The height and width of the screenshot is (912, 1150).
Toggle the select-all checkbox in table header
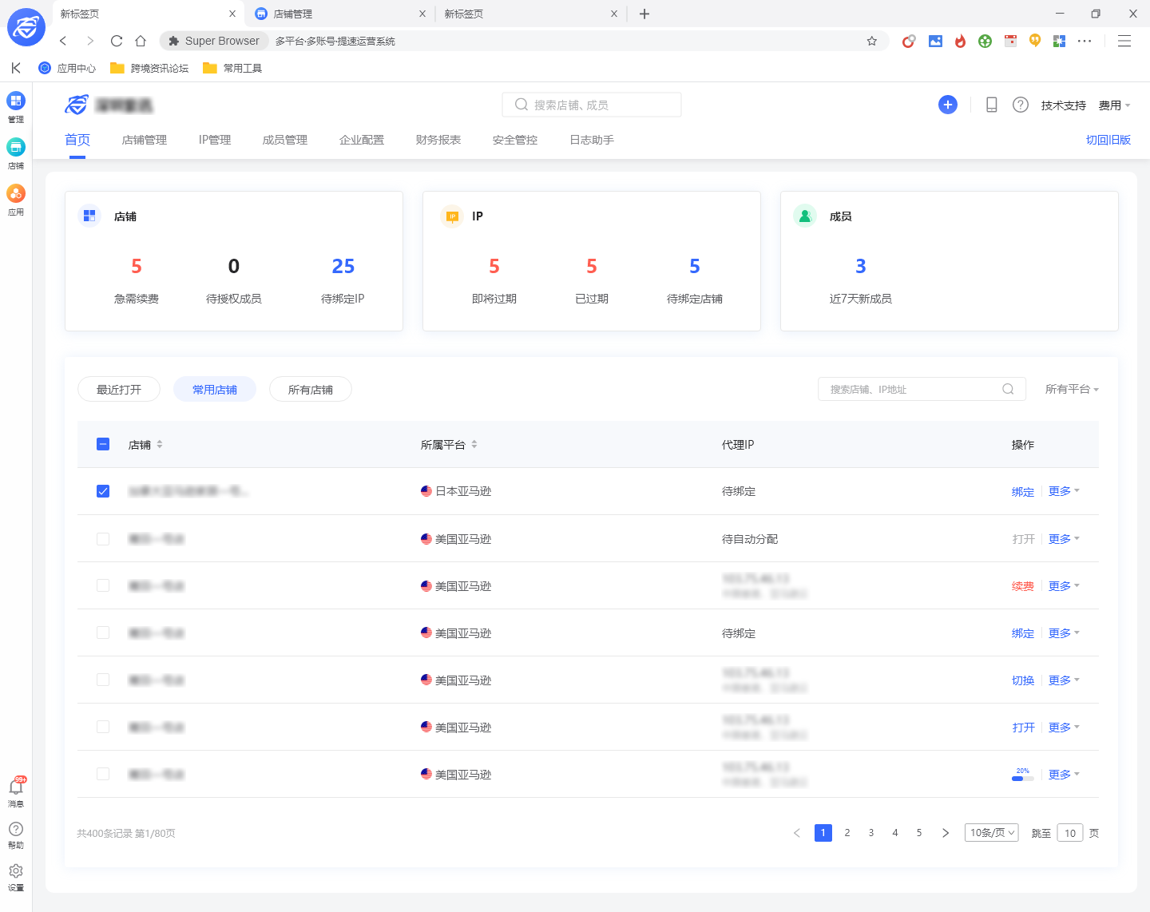pyautogui.click(x=103, y=444)
